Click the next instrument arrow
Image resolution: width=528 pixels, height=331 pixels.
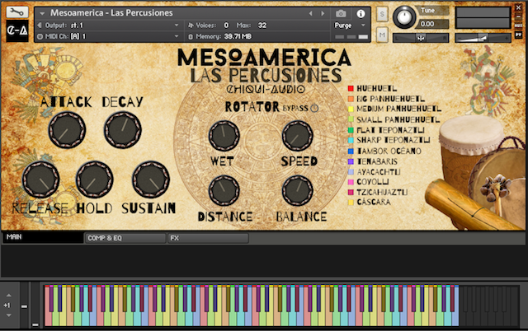coord(322,14)
